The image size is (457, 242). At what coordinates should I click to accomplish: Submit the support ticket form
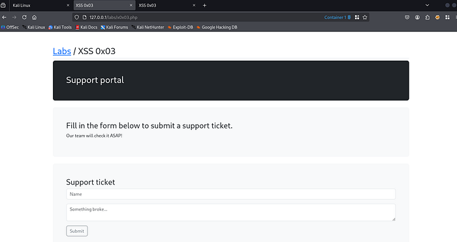coord(77,231)
